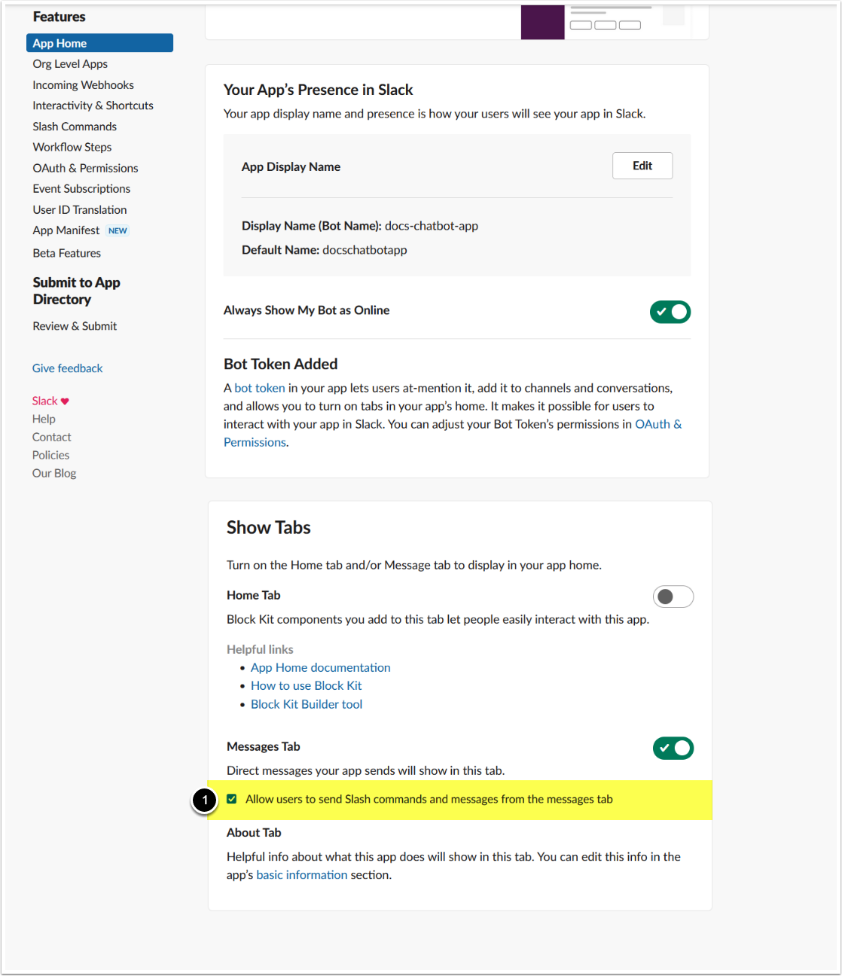
Task: Click the Submit to App Directory heading
Action: point(77,291)
